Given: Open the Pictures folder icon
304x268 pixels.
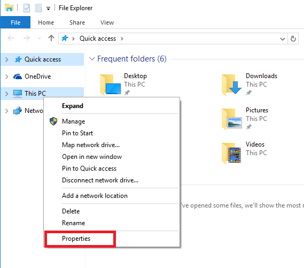Looking at the screenshot, I should click(232, 119).
